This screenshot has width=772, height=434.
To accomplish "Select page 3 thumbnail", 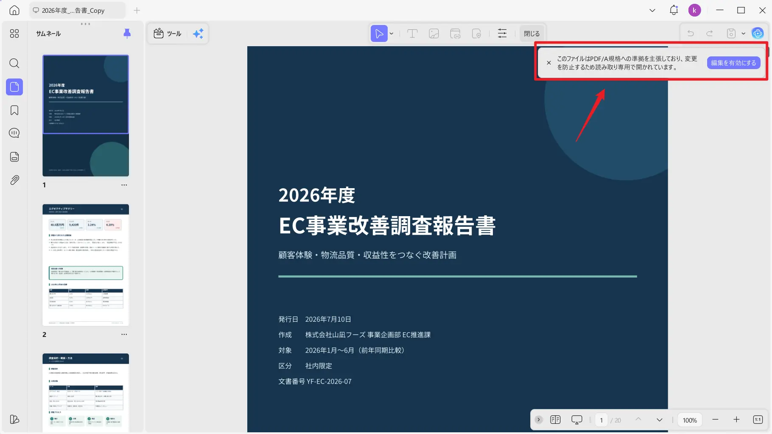I will (86, 393).
